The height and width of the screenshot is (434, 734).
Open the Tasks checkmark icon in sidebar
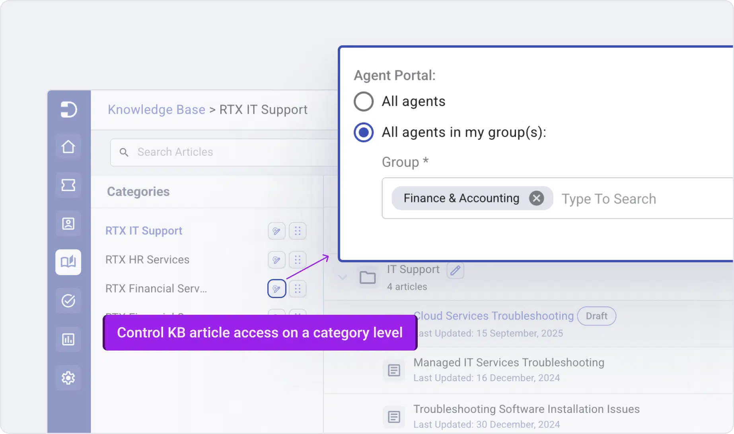pos(68,301)
